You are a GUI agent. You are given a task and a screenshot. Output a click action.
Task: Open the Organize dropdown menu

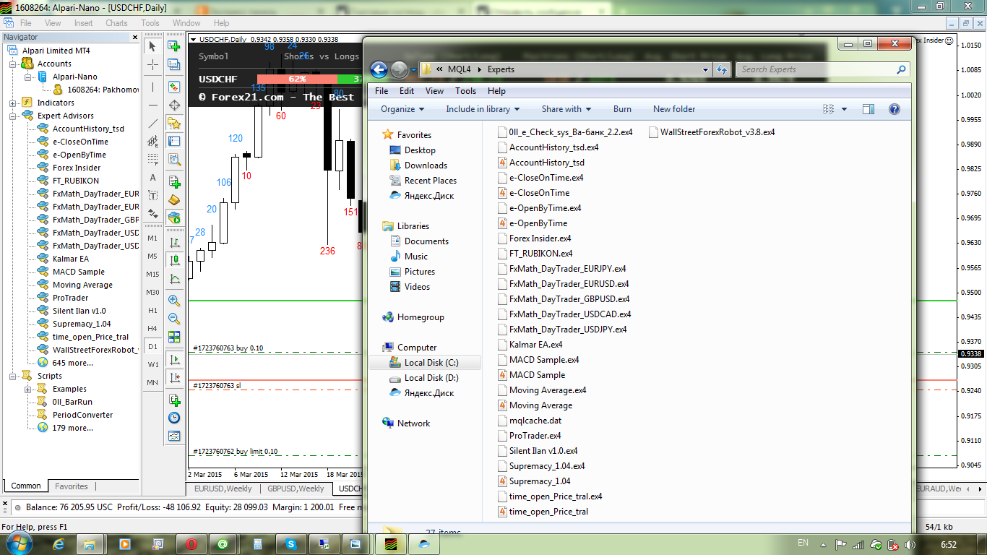click(402, 109)
